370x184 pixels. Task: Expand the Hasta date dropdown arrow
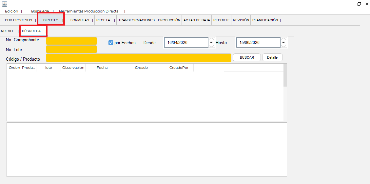pyautogui.click(x=283, y=43)
